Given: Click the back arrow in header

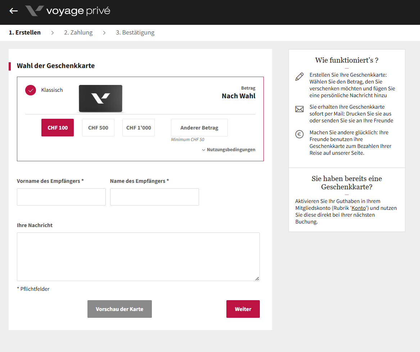Looking at the screenshot, I should click(x=14, y=11).
